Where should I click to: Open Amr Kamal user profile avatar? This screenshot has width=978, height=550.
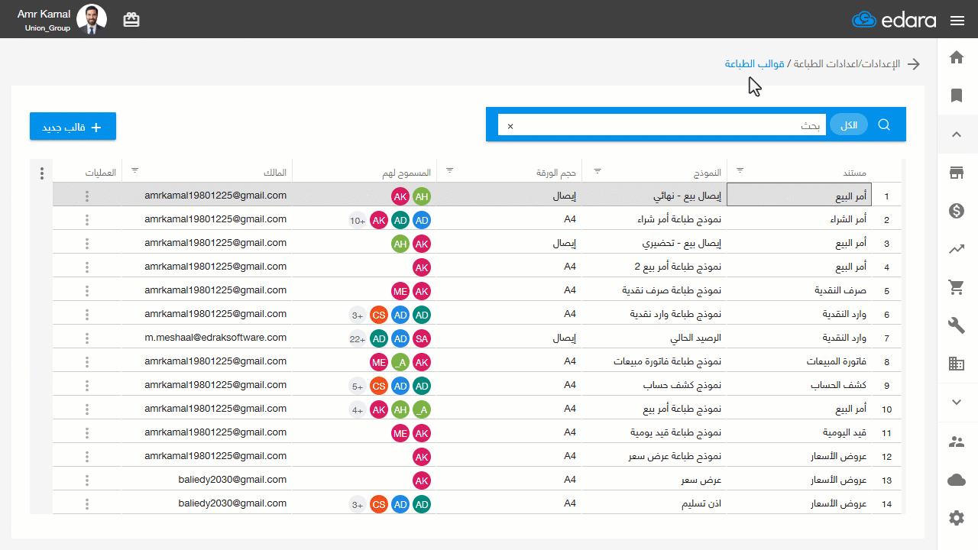[92, 20]
